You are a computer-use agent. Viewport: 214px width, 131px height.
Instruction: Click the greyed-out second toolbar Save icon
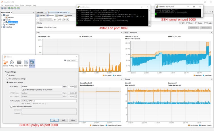tap(5, 8)
